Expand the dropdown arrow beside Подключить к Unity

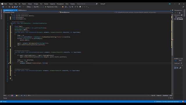pyautogui.click(x=58, y=7)
